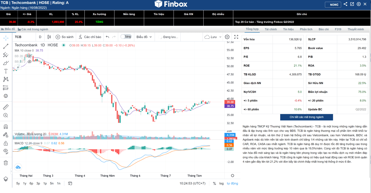Open the Thuyết minh tab

(356, 29)
